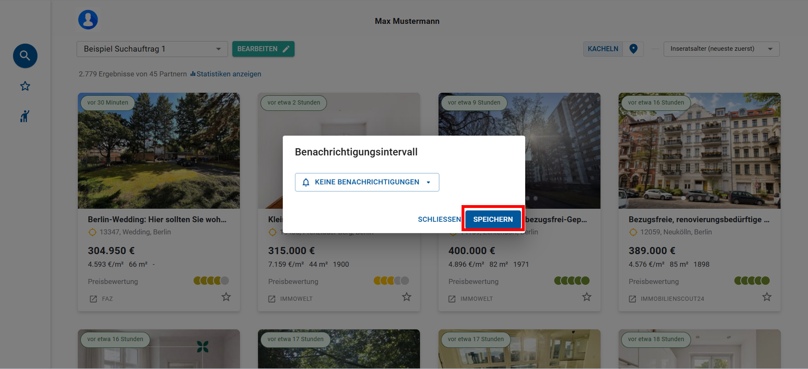Image resolution: width=808 pixels, height=369 pixels.
Task: Open the Inseratsalter sorting dropdown
Action: point(721,49)
